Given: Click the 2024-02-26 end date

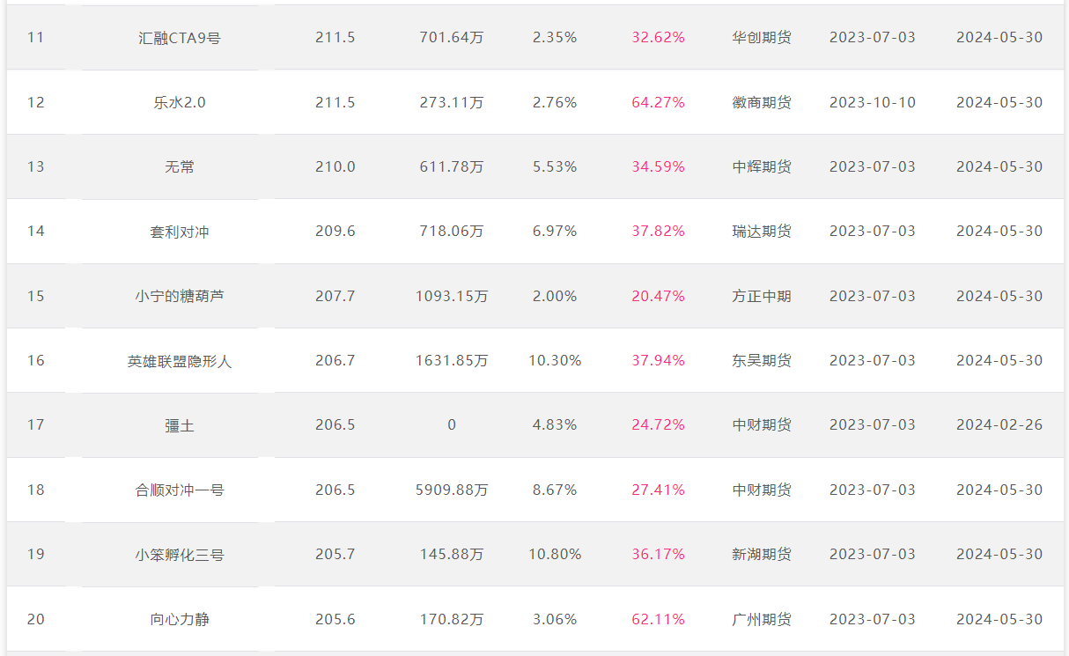Looking at the screenshot, I should coord(999,424).
